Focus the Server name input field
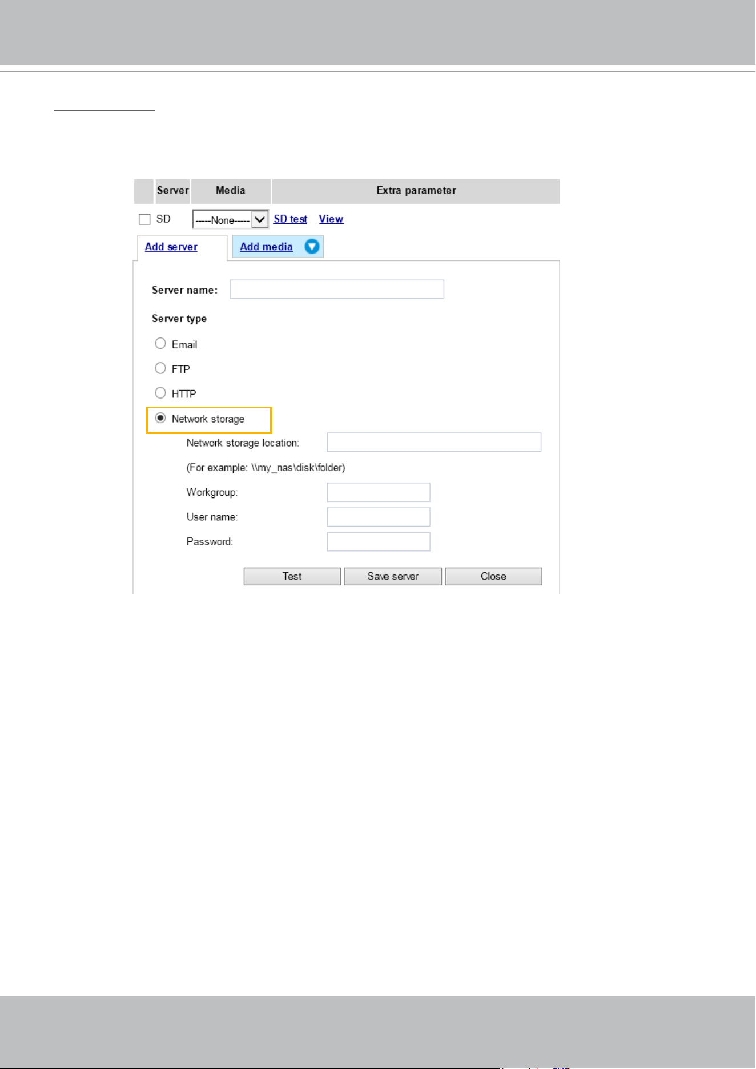This screenshot has width=756, height=1069. tap(337, 290)
